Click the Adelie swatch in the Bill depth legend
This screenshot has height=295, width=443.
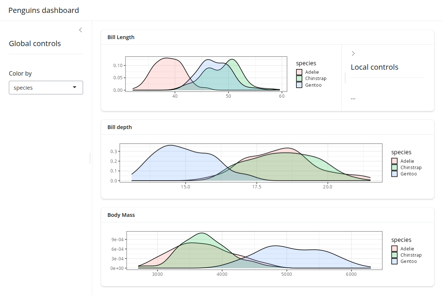point(394,161)
